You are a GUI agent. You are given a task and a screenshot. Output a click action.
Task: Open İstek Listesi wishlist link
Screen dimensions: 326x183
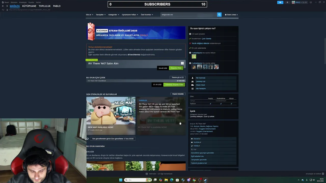231,15
